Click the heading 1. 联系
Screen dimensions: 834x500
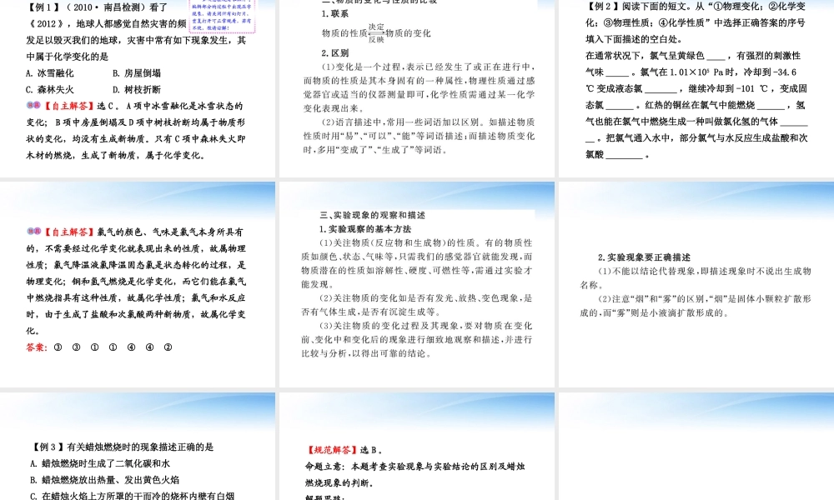coord(335,14)
